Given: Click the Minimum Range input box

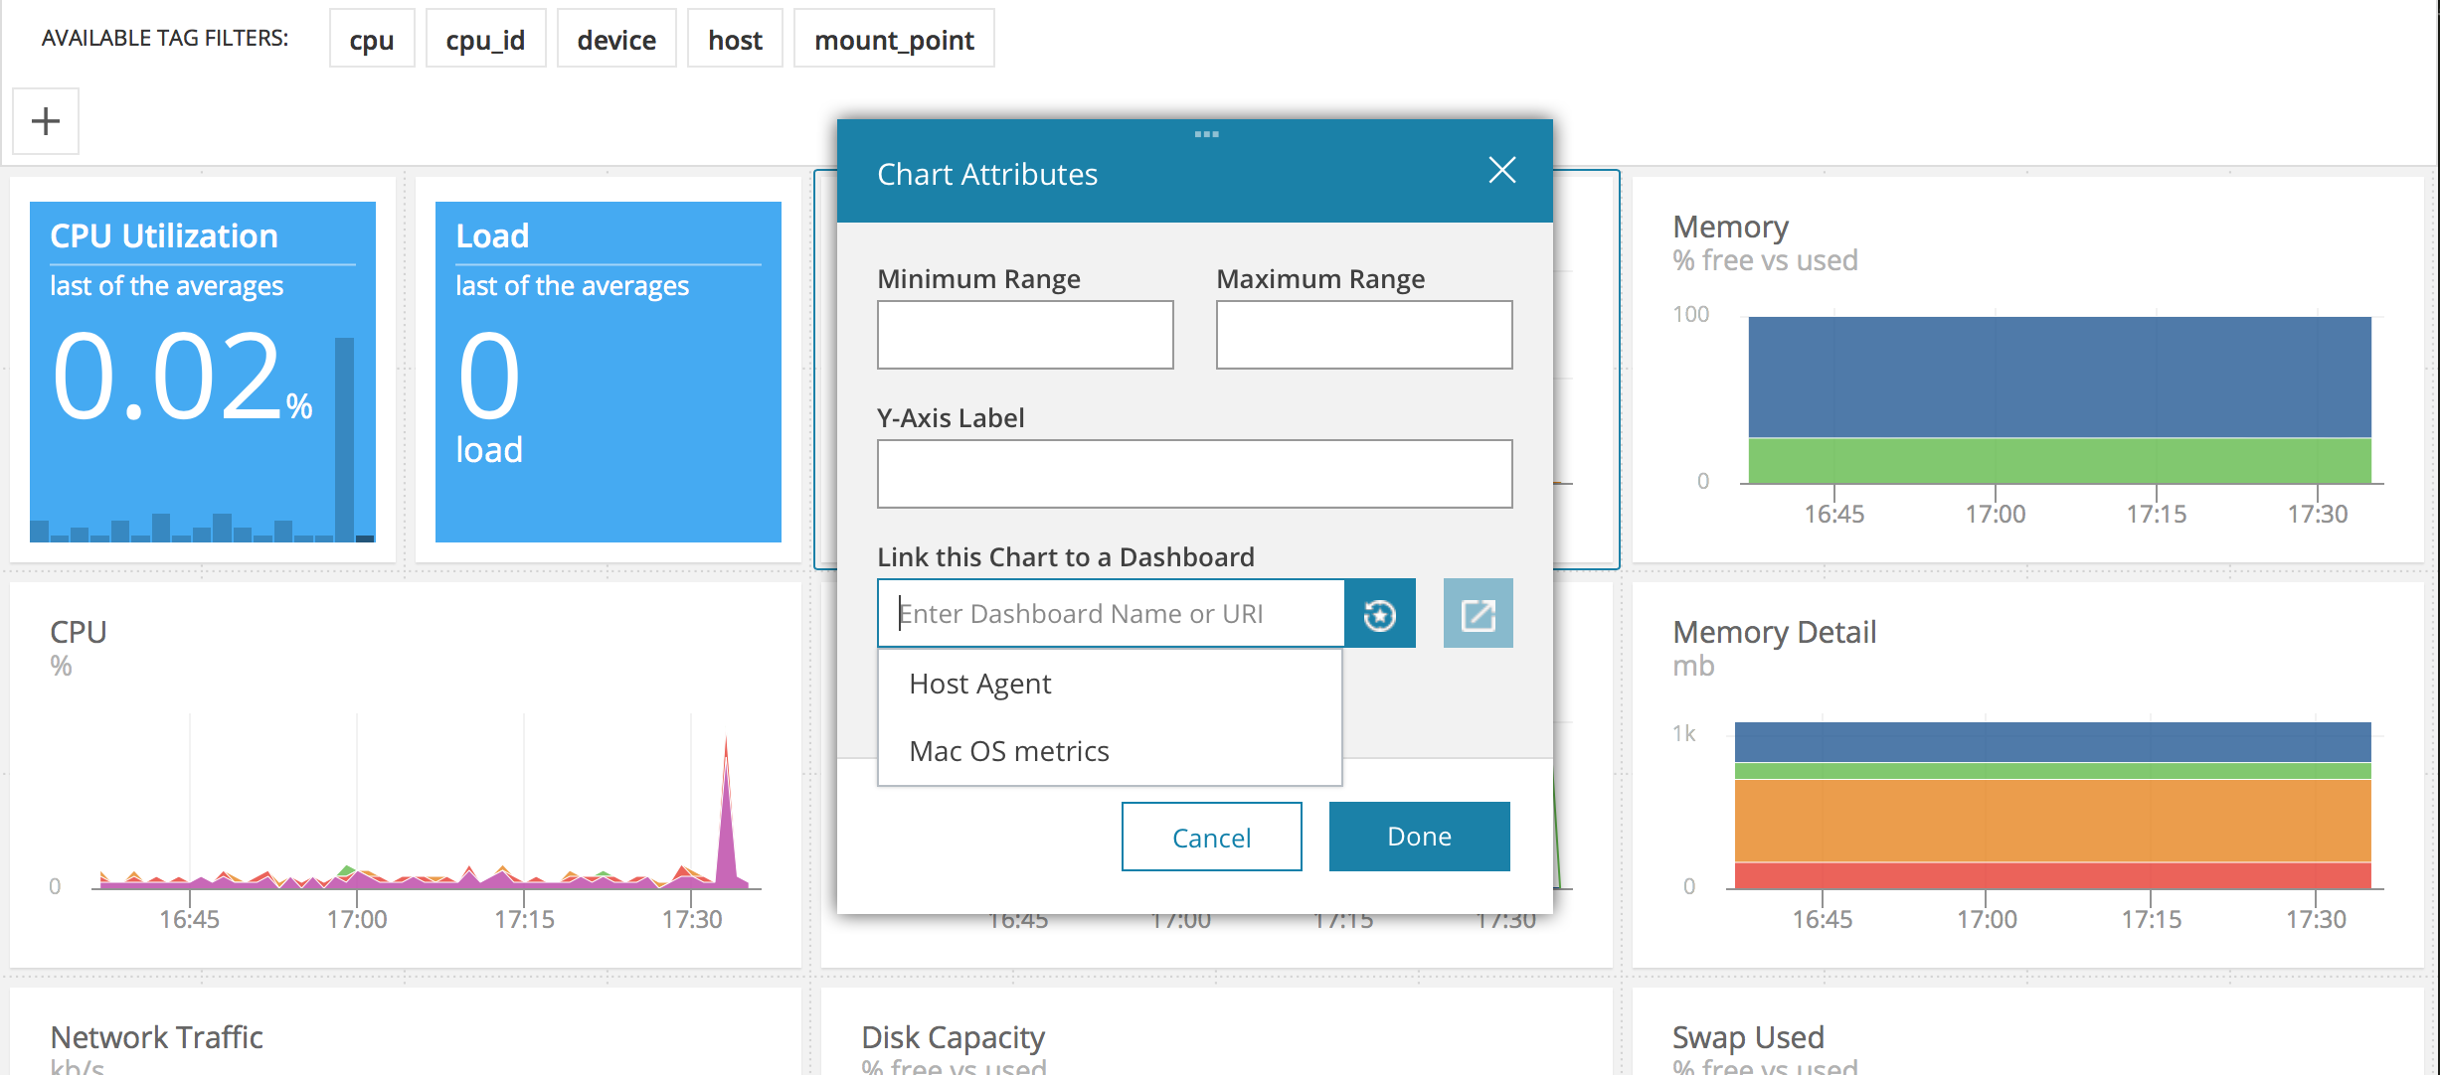Looking at the screenshot, I should (1024, 334).
